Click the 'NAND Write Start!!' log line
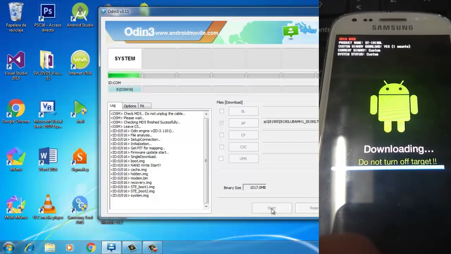This screenshot has width=451, height=254. (x=136, y=165)
